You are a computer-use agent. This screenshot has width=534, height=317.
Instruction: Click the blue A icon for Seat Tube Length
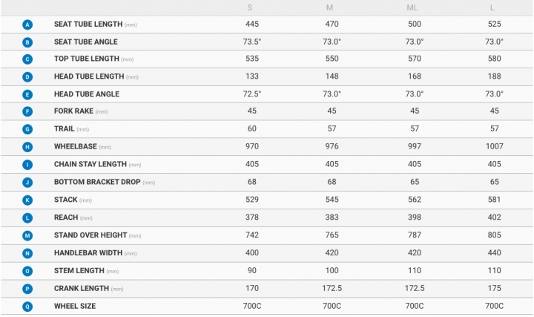pos(27,24)
